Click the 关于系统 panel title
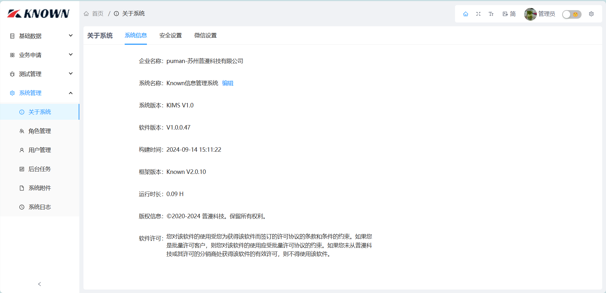The width and height of the screenshot is (606, 293). coord(100,35)
